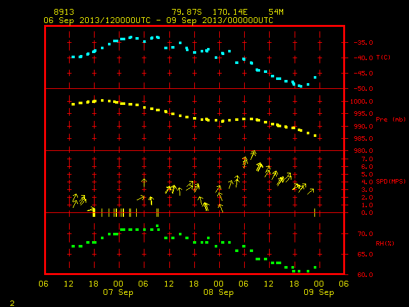Select the 07 Sep date label
409x307 pixels.
tap(118, 292)
